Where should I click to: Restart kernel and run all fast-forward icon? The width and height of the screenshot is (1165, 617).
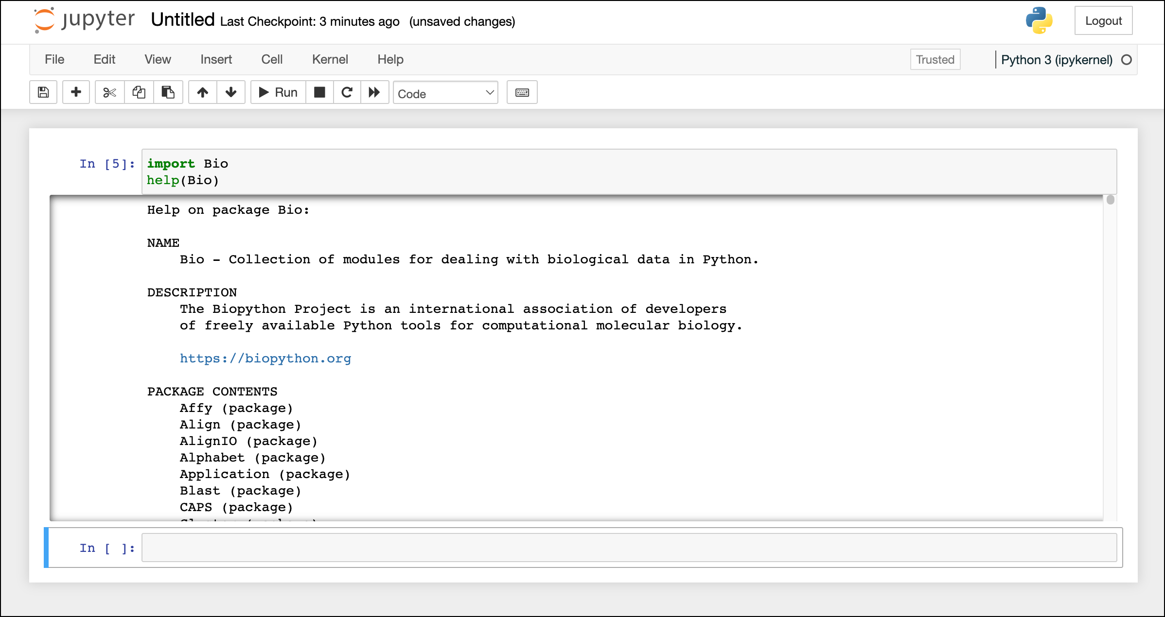pyautogui.click(x=374, y=92)
